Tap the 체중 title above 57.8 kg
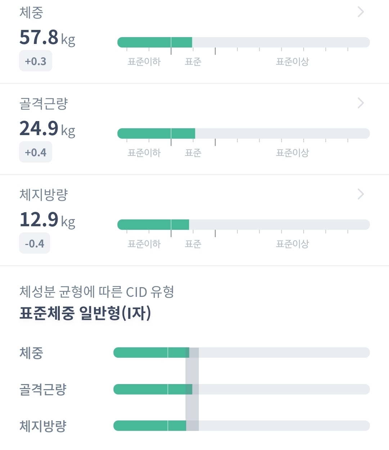389x450 pixels. coord(31,13)
